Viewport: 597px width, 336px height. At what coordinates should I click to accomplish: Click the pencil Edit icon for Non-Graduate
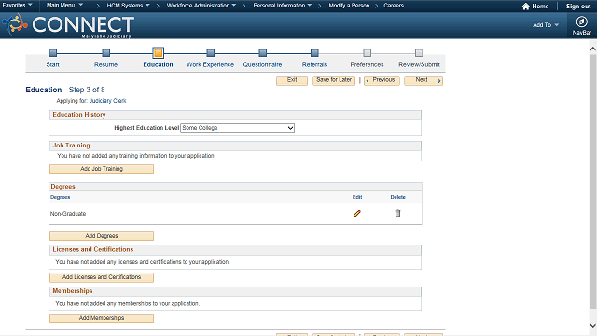[356, 214]
